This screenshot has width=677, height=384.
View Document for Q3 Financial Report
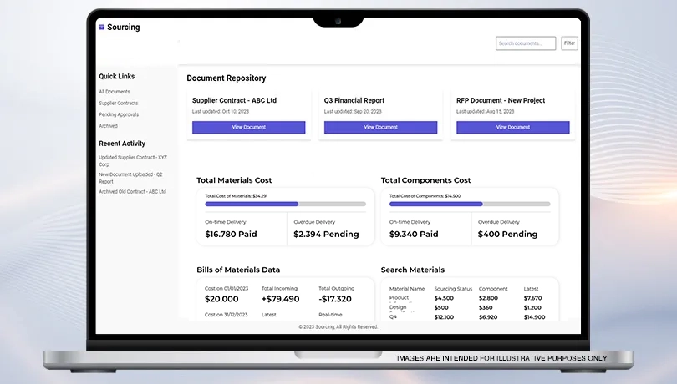pos(380,128)
